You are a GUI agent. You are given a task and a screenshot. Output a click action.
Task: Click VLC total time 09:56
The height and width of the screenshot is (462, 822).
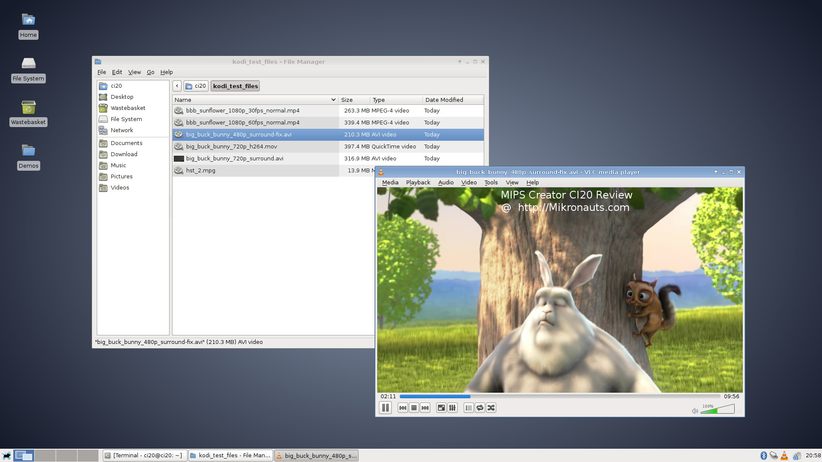[731, 397]
